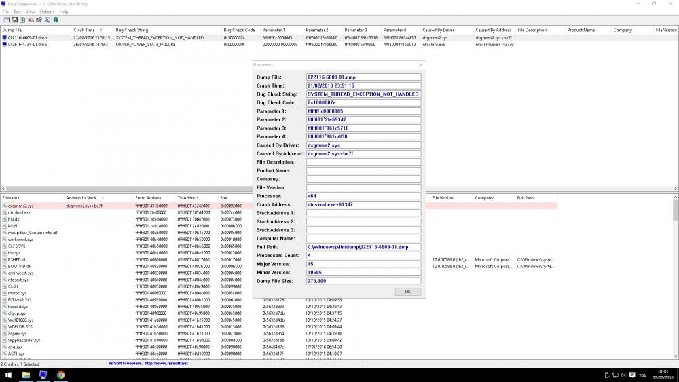This screenshot has height=382, width=679.
Task: Click the Hebrew input language indicator
Action: [x=643, y=375]
